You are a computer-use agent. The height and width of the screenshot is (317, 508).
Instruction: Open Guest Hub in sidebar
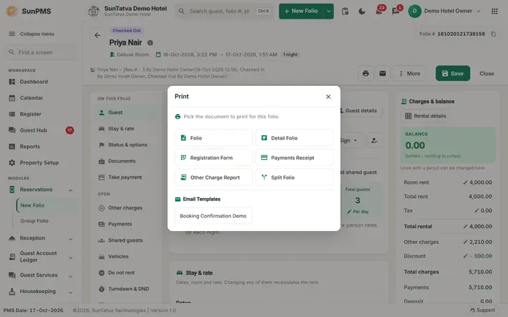tap(41, 130)
